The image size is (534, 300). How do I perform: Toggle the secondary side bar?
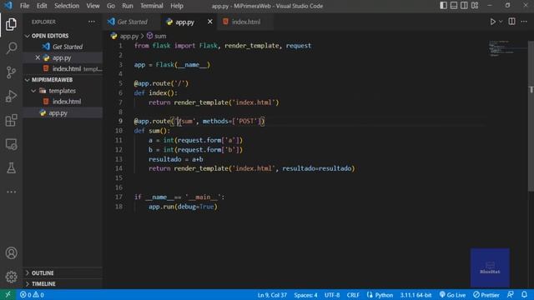coord(464,6)
